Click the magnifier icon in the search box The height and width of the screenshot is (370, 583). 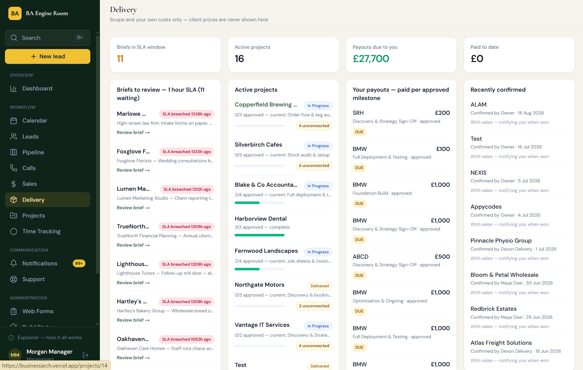click(14, 38)
